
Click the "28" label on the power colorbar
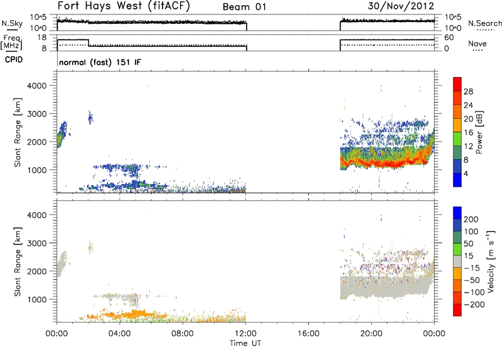[x=468, y=91]
